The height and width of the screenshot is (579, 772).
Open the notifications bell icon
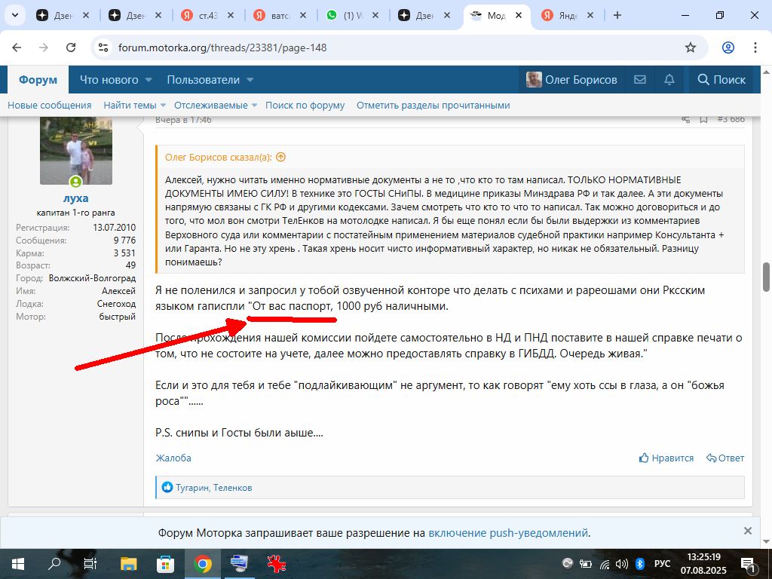point(669,80)
